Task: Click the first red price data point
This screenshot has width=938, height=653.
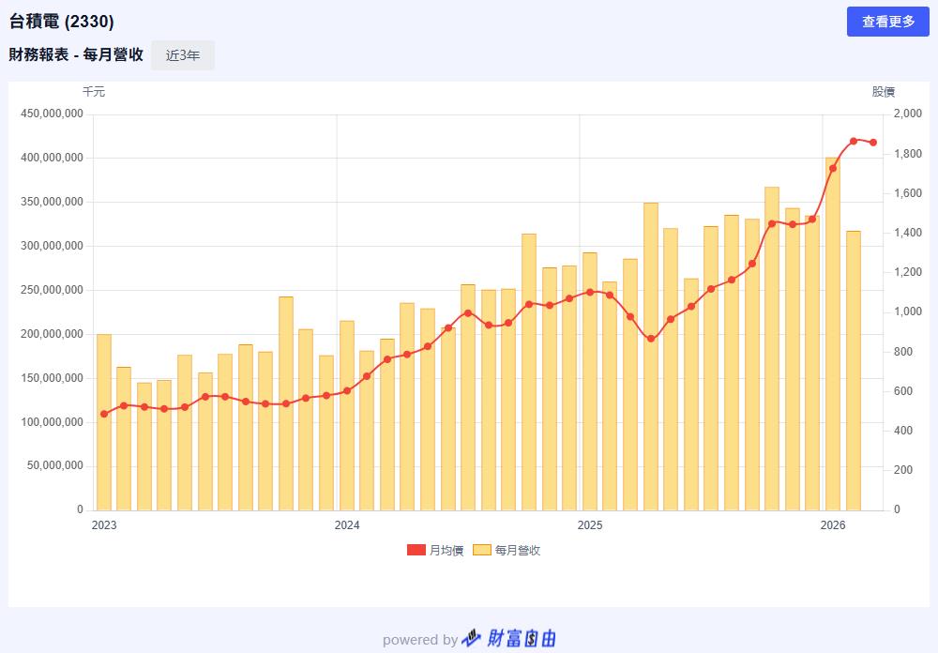Action: point(104,414)
